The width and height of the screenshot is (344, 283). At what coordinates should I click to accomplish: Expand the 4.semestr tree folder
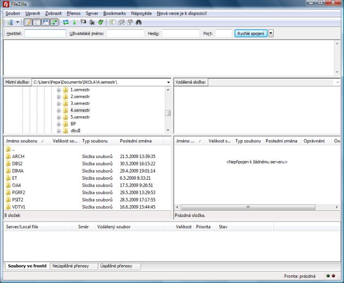coord(59,110)
